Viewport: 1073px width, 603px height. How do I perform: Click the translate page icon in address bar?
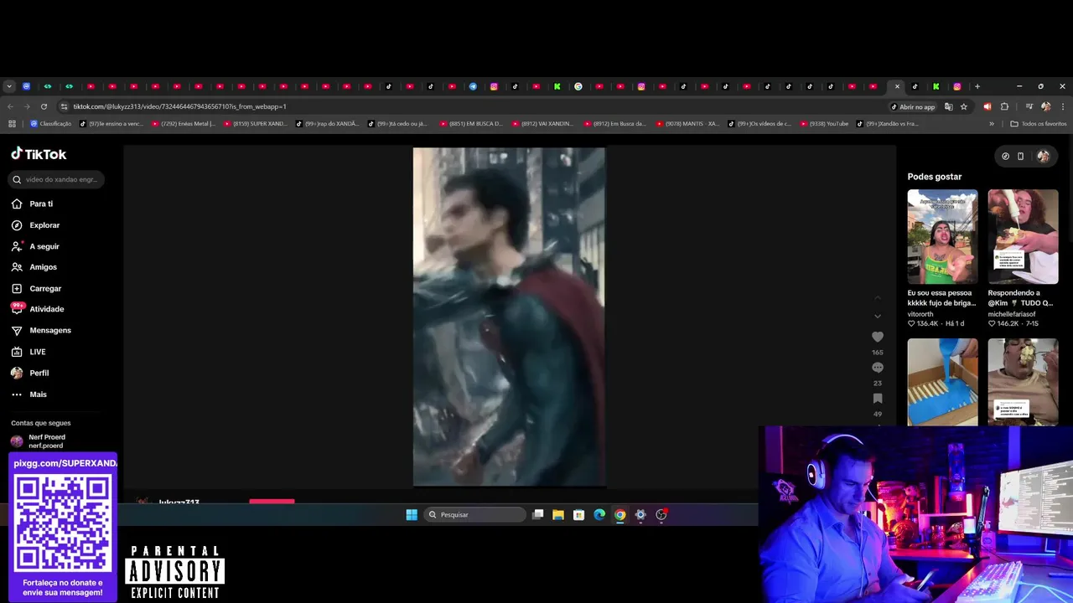[x=948, y=106]
